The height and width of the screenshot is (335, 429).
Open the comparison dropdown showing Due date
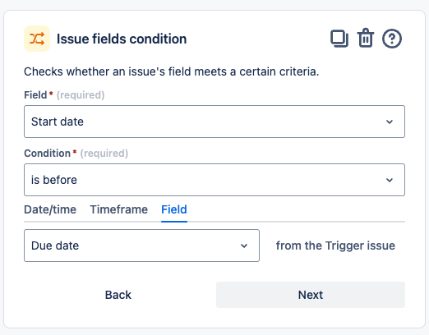coord(141,246)
